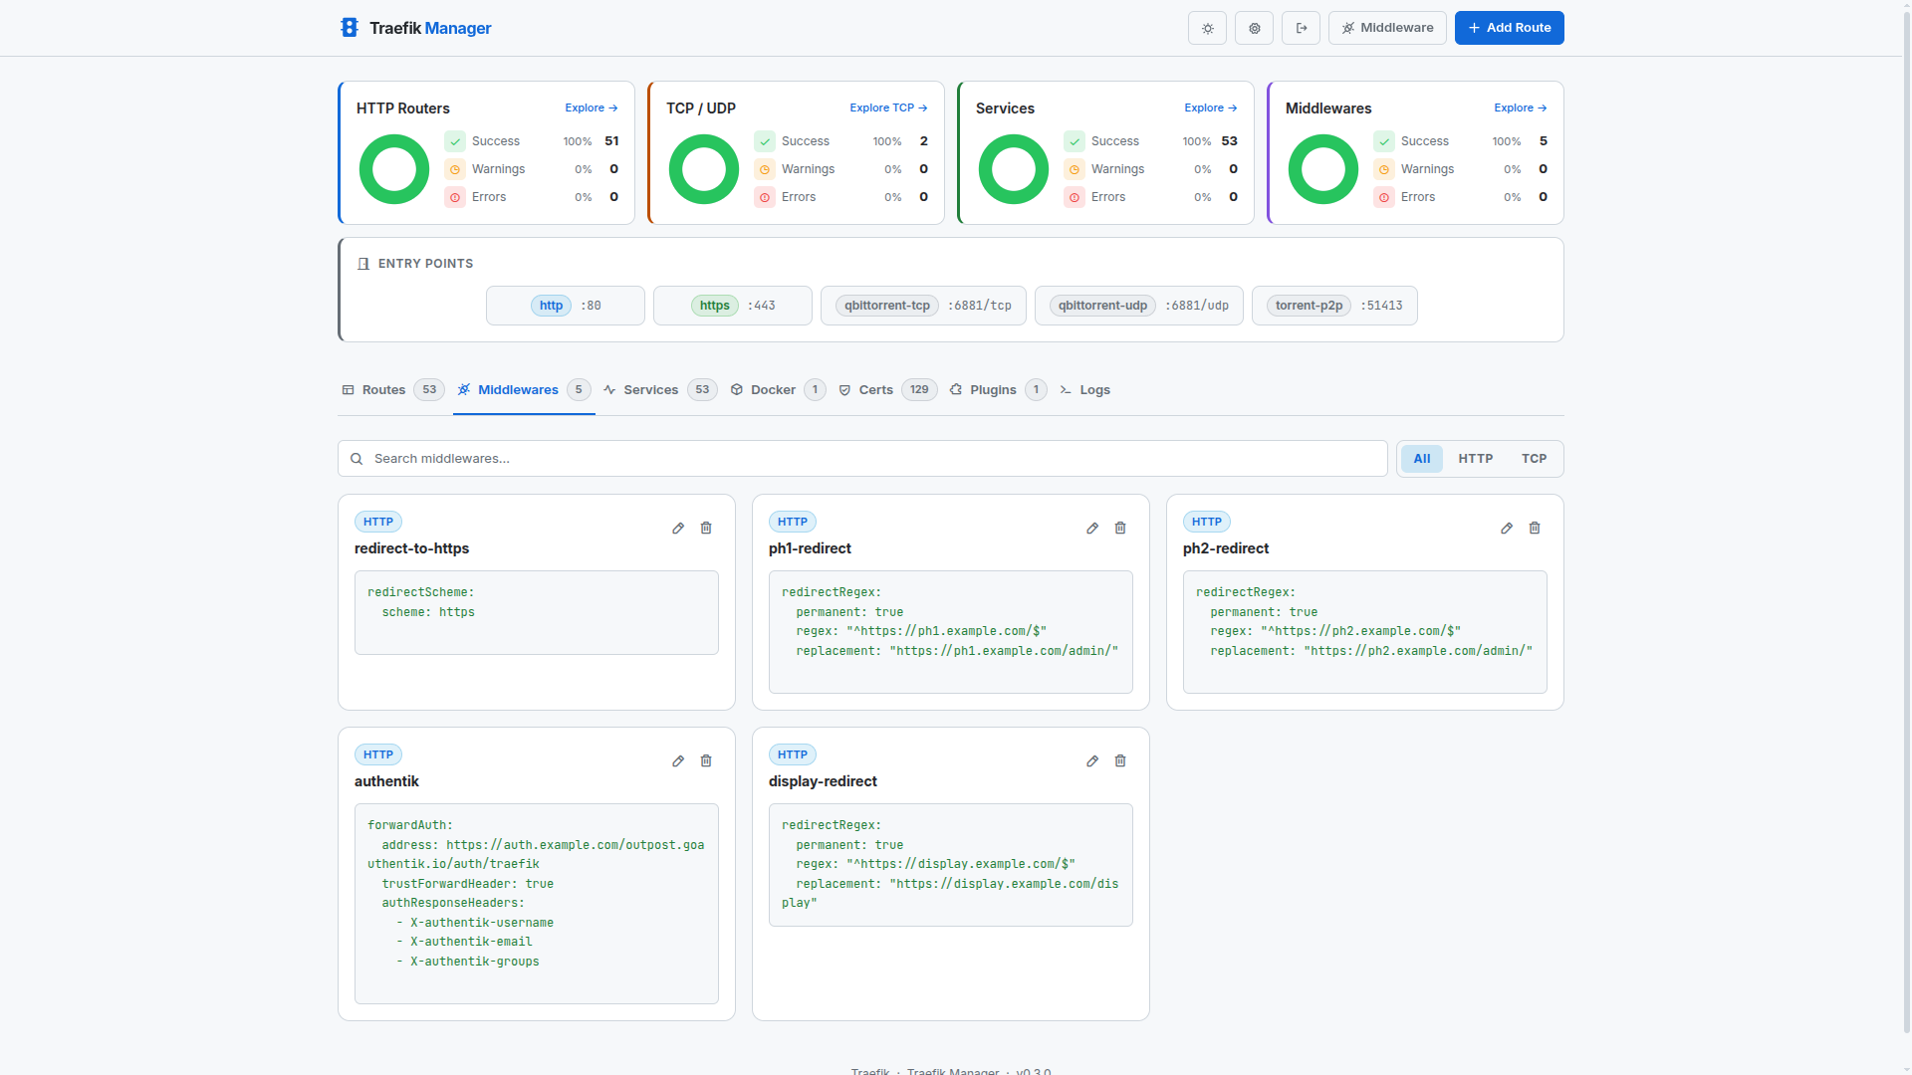Select the All middlewares filter
This screenshot has height=1075, width=1912.
(x=1421, y=458)
